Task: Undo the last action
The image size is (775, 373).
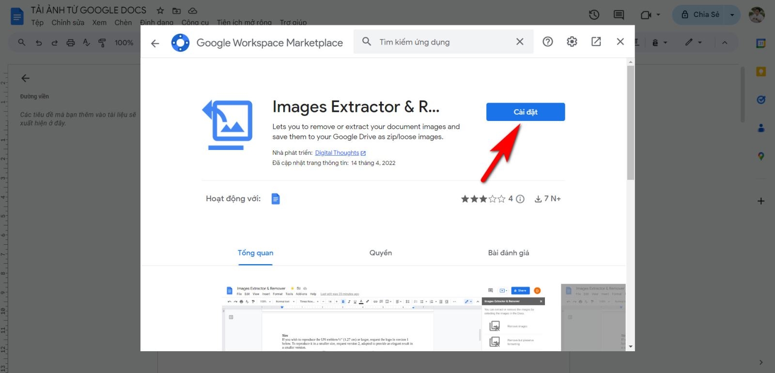Action: (39, 43)
